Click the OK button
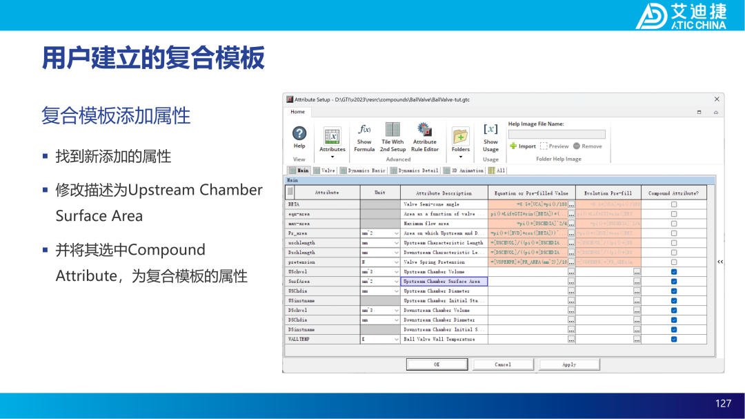The image size is (745, 419). pos(437,364)
